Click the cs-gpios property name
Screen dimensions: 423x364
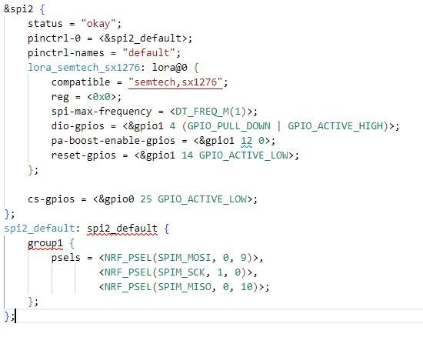(51, 199)
